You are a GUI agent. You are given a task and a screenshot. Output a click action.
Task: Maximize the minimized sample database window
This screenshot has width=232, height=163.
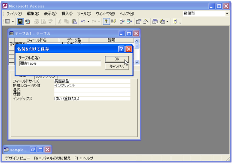(x=40, y=150)
